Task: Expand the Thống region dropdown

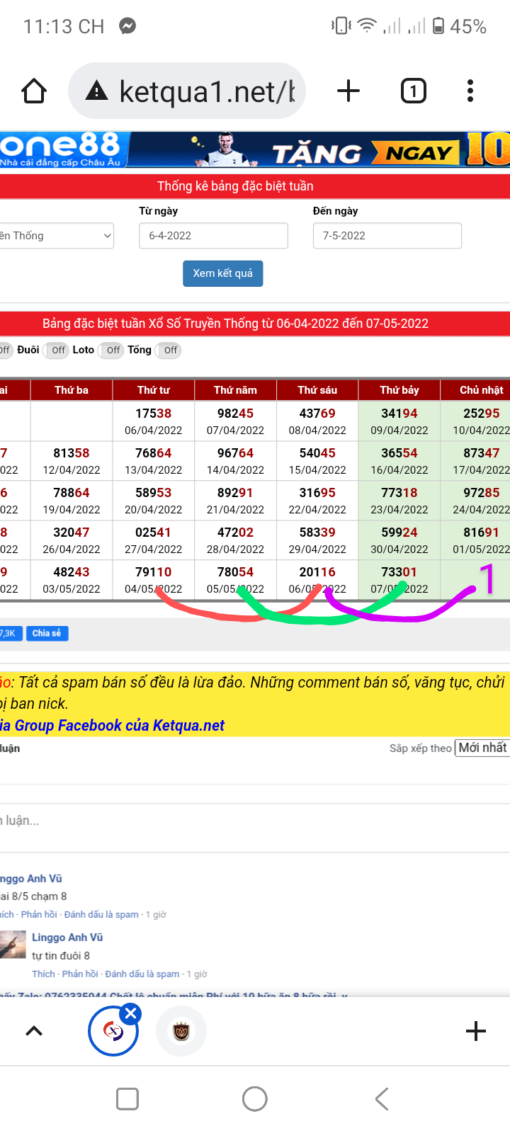Action: pos(57,236)
